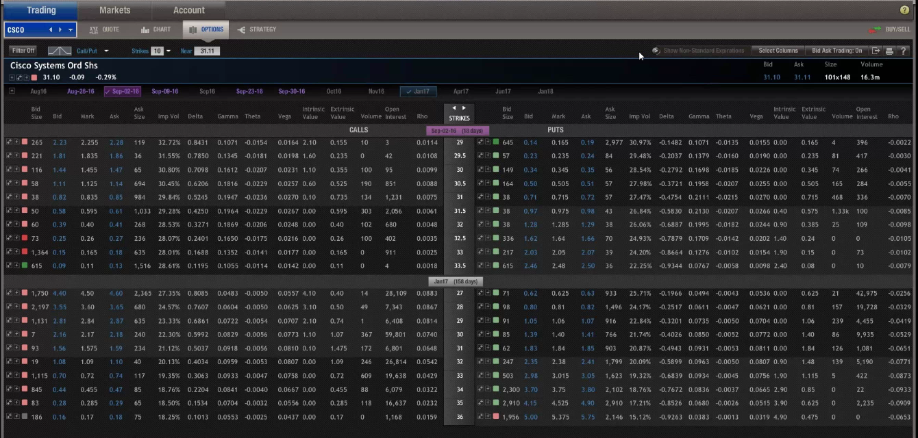The width and height of the screenshot is (918, 438).
Task: Click first icon in put row with bid size 336
Action: [480, 238]
